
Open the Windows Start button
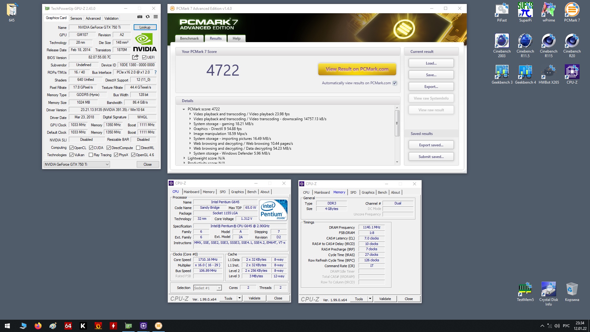coord(7,326)
